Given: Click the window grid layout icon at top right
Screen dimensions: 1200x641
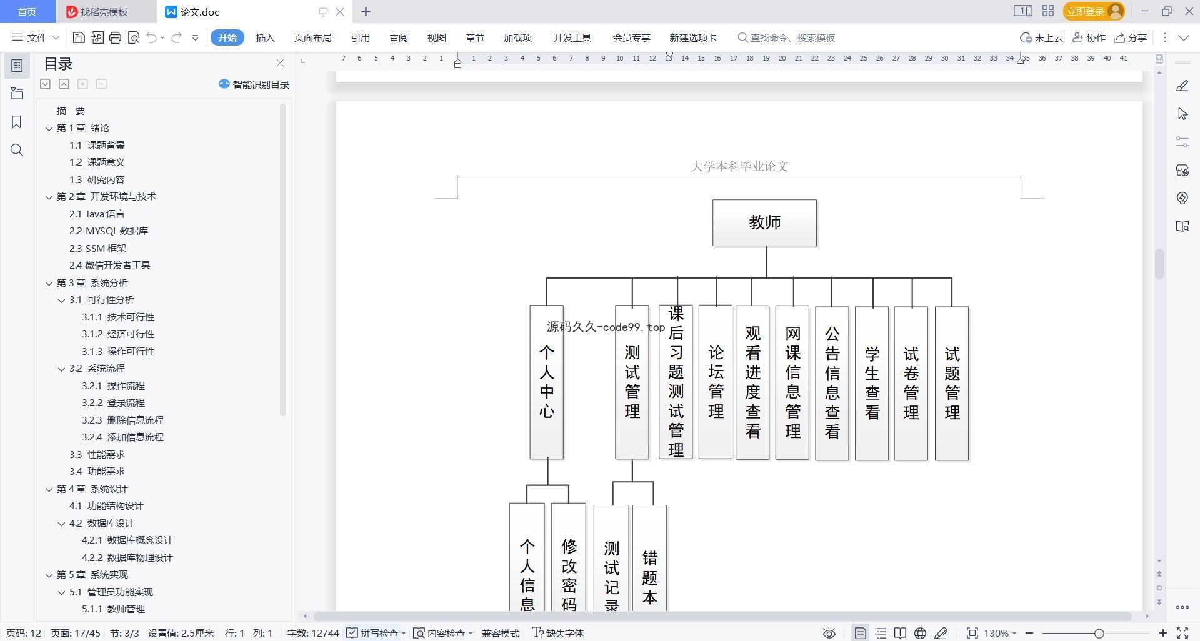Looking at the screenshot, I should 1048,11.
